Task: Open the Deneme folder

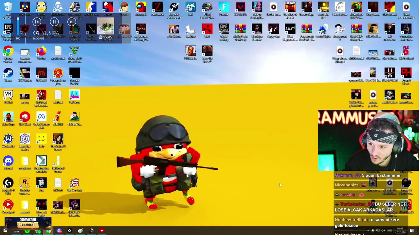Action: click(25, 207)
